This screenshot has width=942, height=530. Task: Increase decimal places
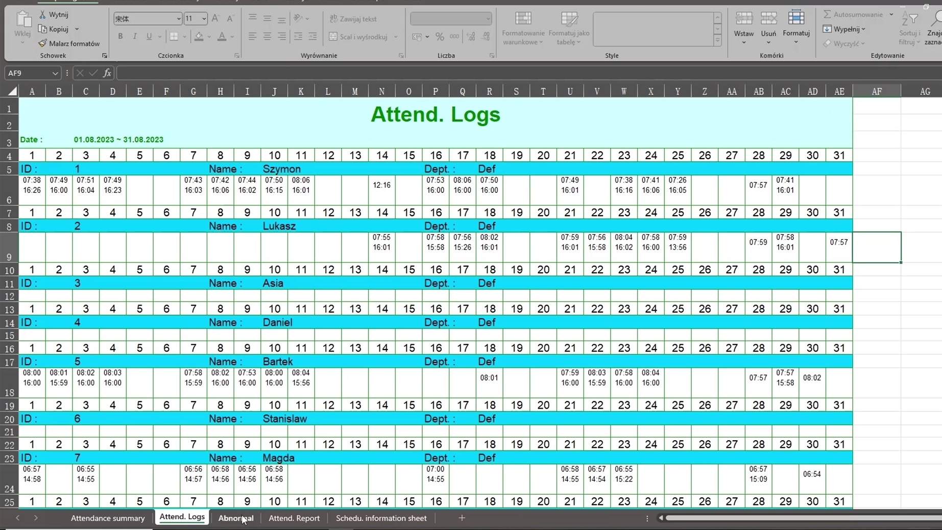click(x=471, y=37)
